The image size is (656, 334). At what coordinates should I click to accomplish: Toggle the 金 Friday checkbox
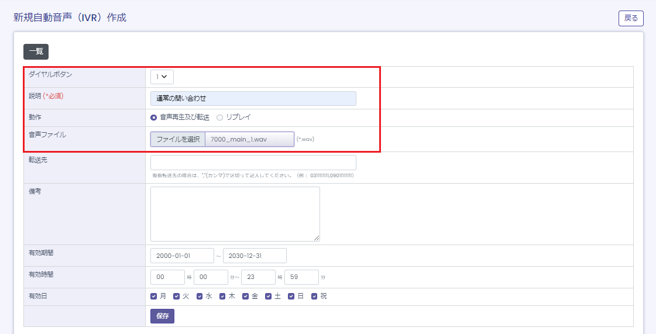tap(246, 297)
